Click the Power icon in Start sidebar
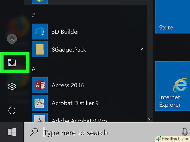The height and width of the screenshot is (142, 190). click(12, 110)
